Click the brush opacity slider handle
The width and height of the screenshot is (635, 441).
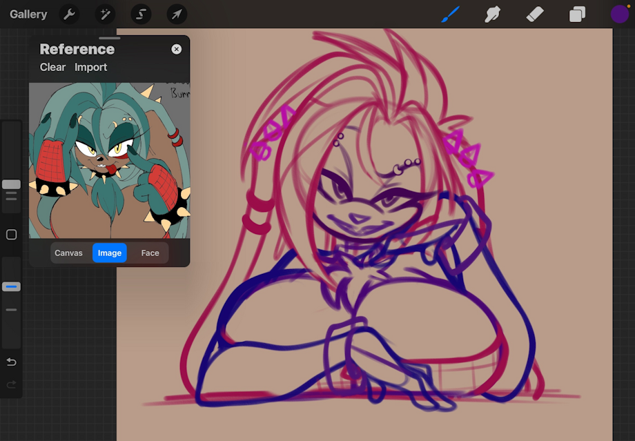click(11, 286)
